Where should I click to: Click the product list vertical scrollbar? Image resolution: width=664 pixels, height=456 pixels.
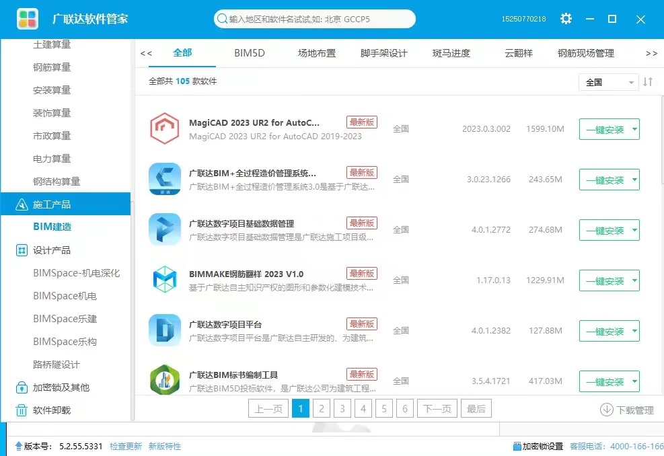pyautogui.click(x=662, y=140)
